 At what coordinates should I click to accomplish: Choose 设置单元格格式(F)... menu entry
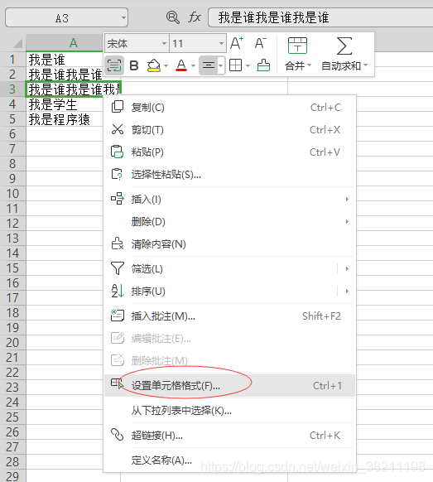[x=229, y=385]
